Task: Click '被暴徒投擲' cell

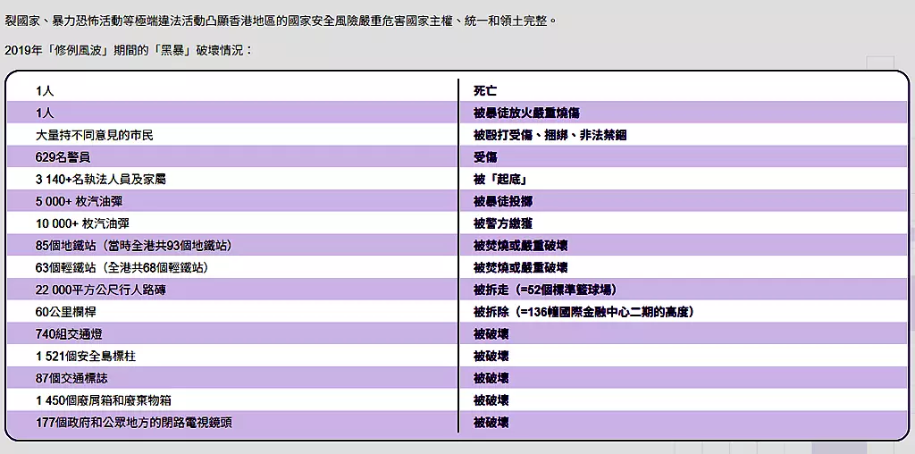Action: [503, 201]
